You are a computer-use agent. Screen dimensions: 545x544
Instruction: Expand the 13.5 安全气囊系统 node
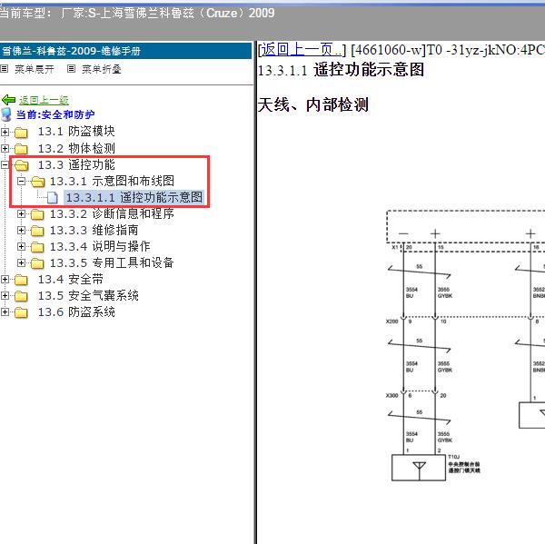coord(5,295)
